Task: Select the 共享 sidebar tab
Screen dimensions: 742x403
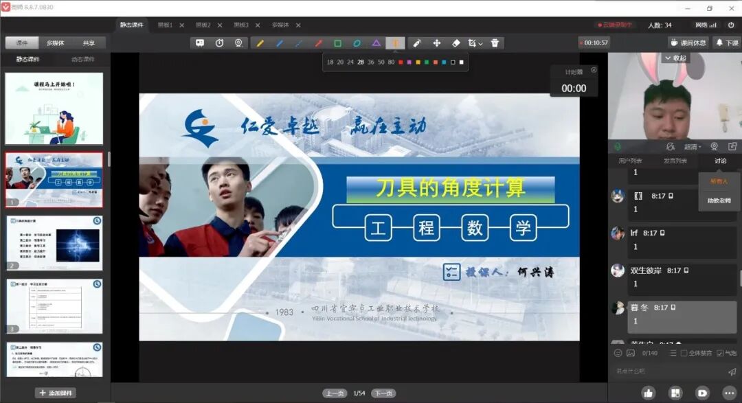Action: coord(89,43)
